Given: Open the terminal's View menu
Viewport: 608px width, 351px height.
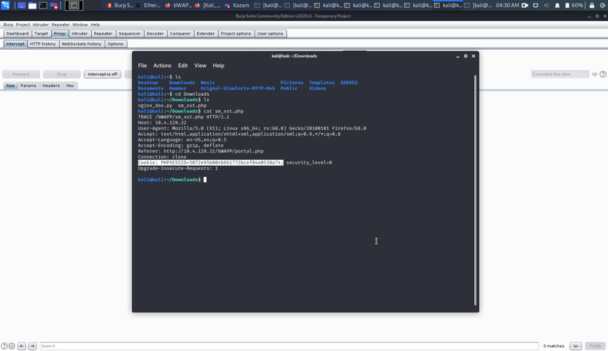Looking at the screenshot, I should (200, 65).
